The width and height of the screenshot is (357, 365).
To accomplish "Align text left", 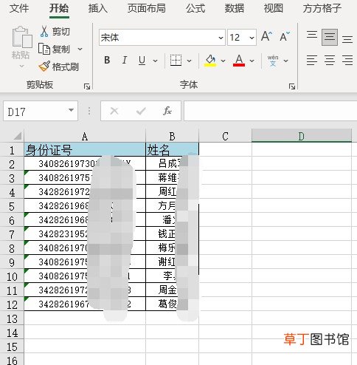I will (x=312, y=61).
